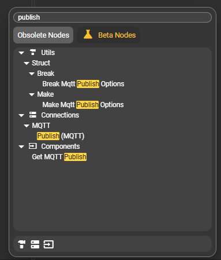Click the Components arrow-box icon in tree
The image size is (221, 260).
click(33, 146)
